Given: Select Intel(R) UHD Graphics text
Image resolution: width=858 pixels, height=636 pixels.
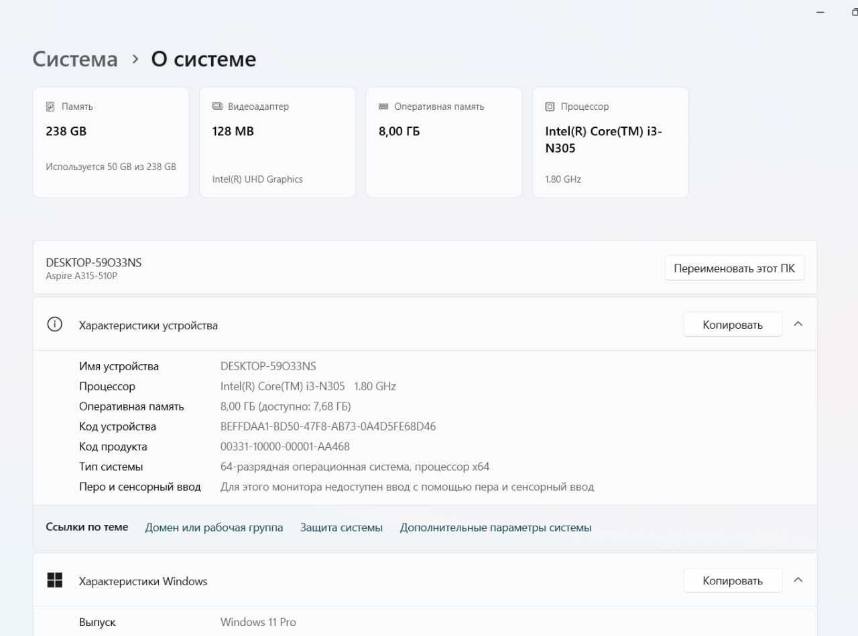Looking at the screenshot, I should pos(257,179).
